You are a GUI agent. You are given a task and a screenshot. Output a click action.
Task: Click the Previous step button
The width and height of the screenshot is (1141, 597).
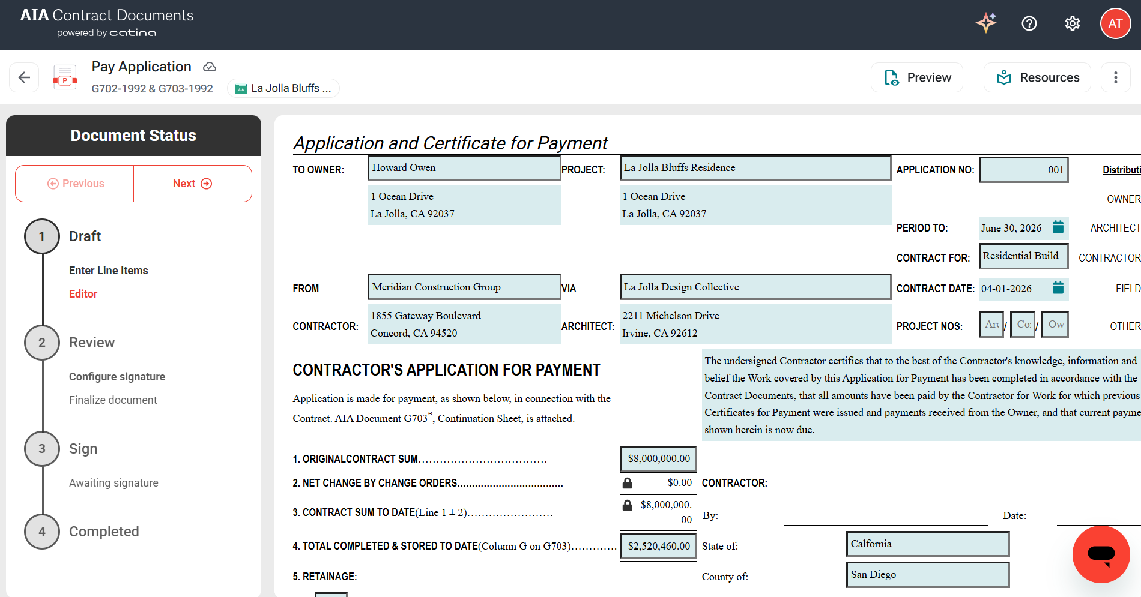(75, 184)
